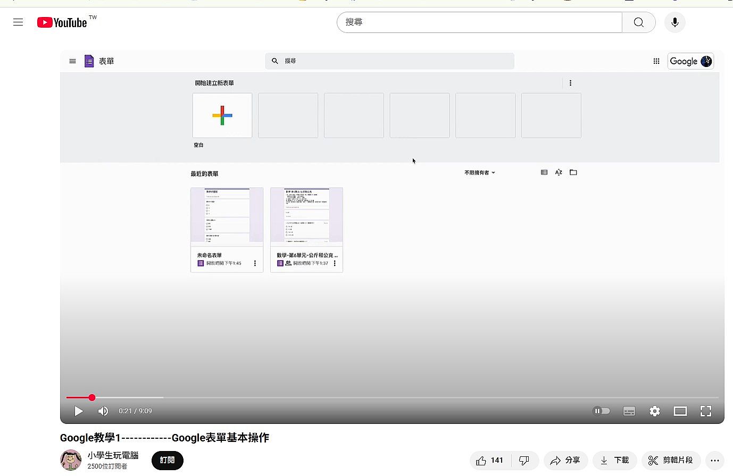Switch to theater mode view
This screenshot has height=476, width=733.
(680, 411)
